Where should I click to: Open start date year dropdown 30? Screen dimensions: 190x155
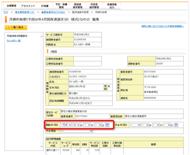click(77, 125)
